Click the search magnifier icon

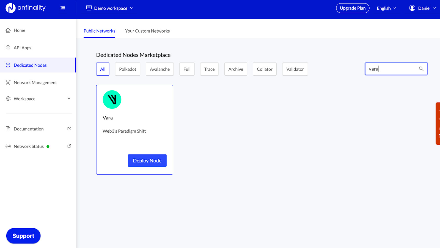click(421, 69)
